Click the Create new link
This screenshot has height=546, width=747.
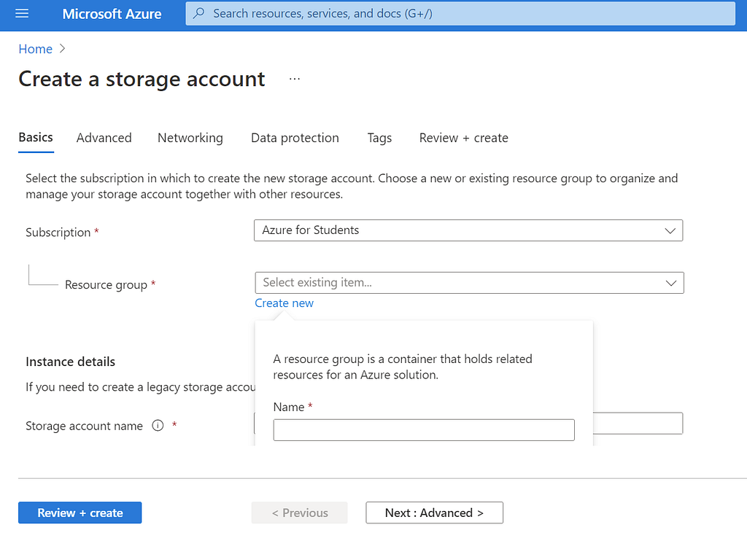click(x=284, y=303)
